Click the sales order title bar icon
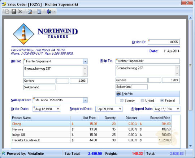The width and height of the screenshot is (195, 158). click(4, 4)
